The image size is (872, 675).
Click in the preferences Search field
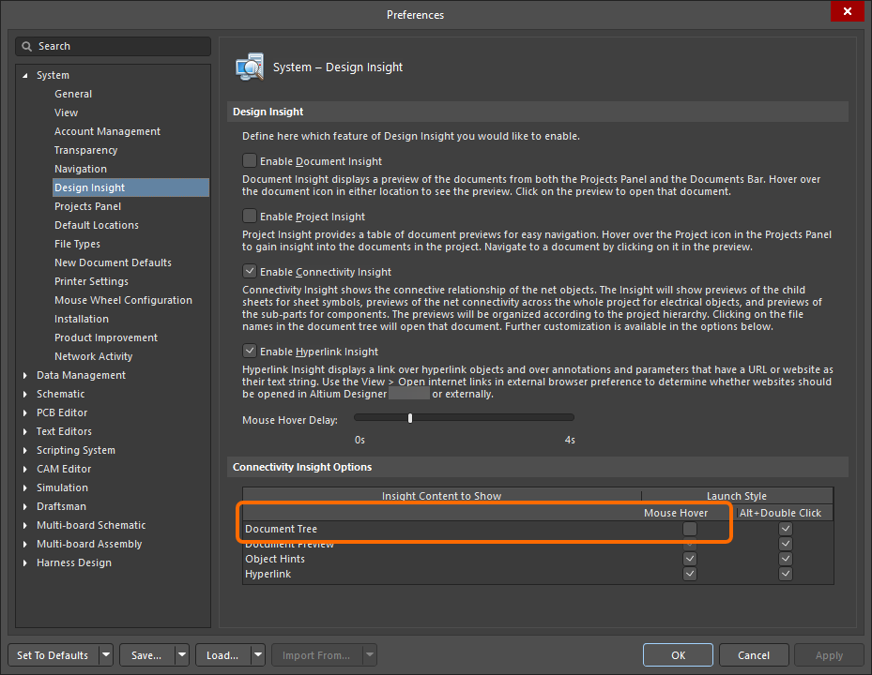(x=114, y=46)
